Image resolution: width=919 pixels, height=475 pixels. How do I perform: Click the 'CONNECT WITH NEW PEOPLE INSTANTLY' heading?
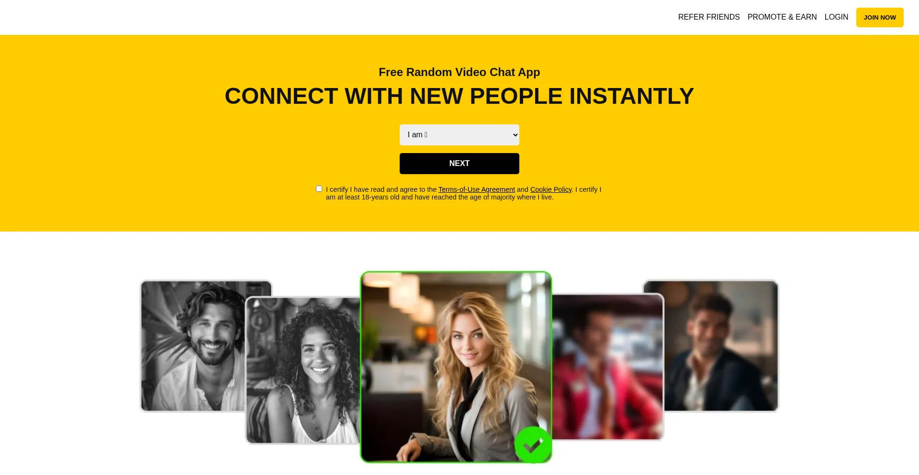(x=459, y=96)
